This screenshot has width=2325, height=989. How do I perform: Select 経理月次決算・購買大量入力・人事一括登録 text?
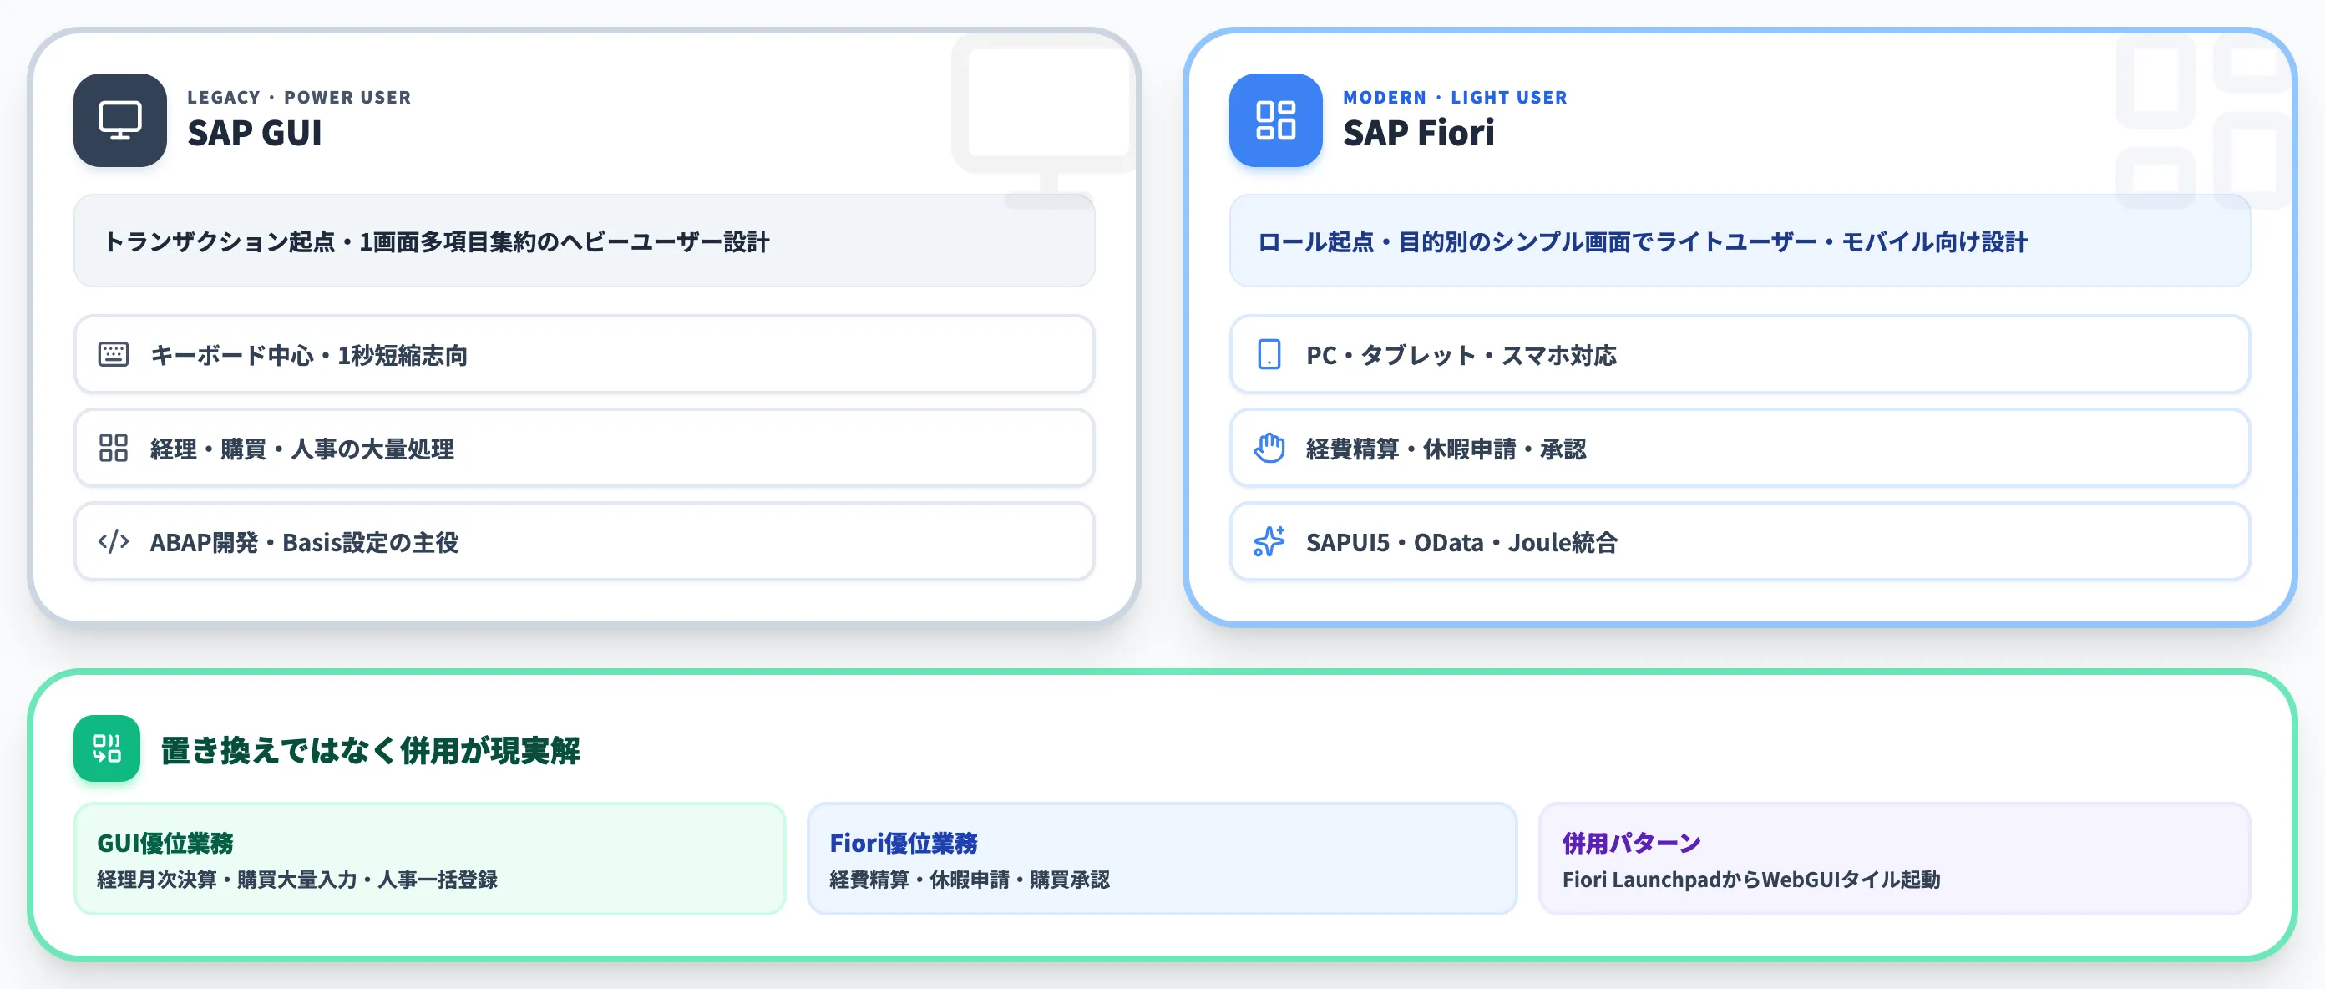click(x=297, y=879)
